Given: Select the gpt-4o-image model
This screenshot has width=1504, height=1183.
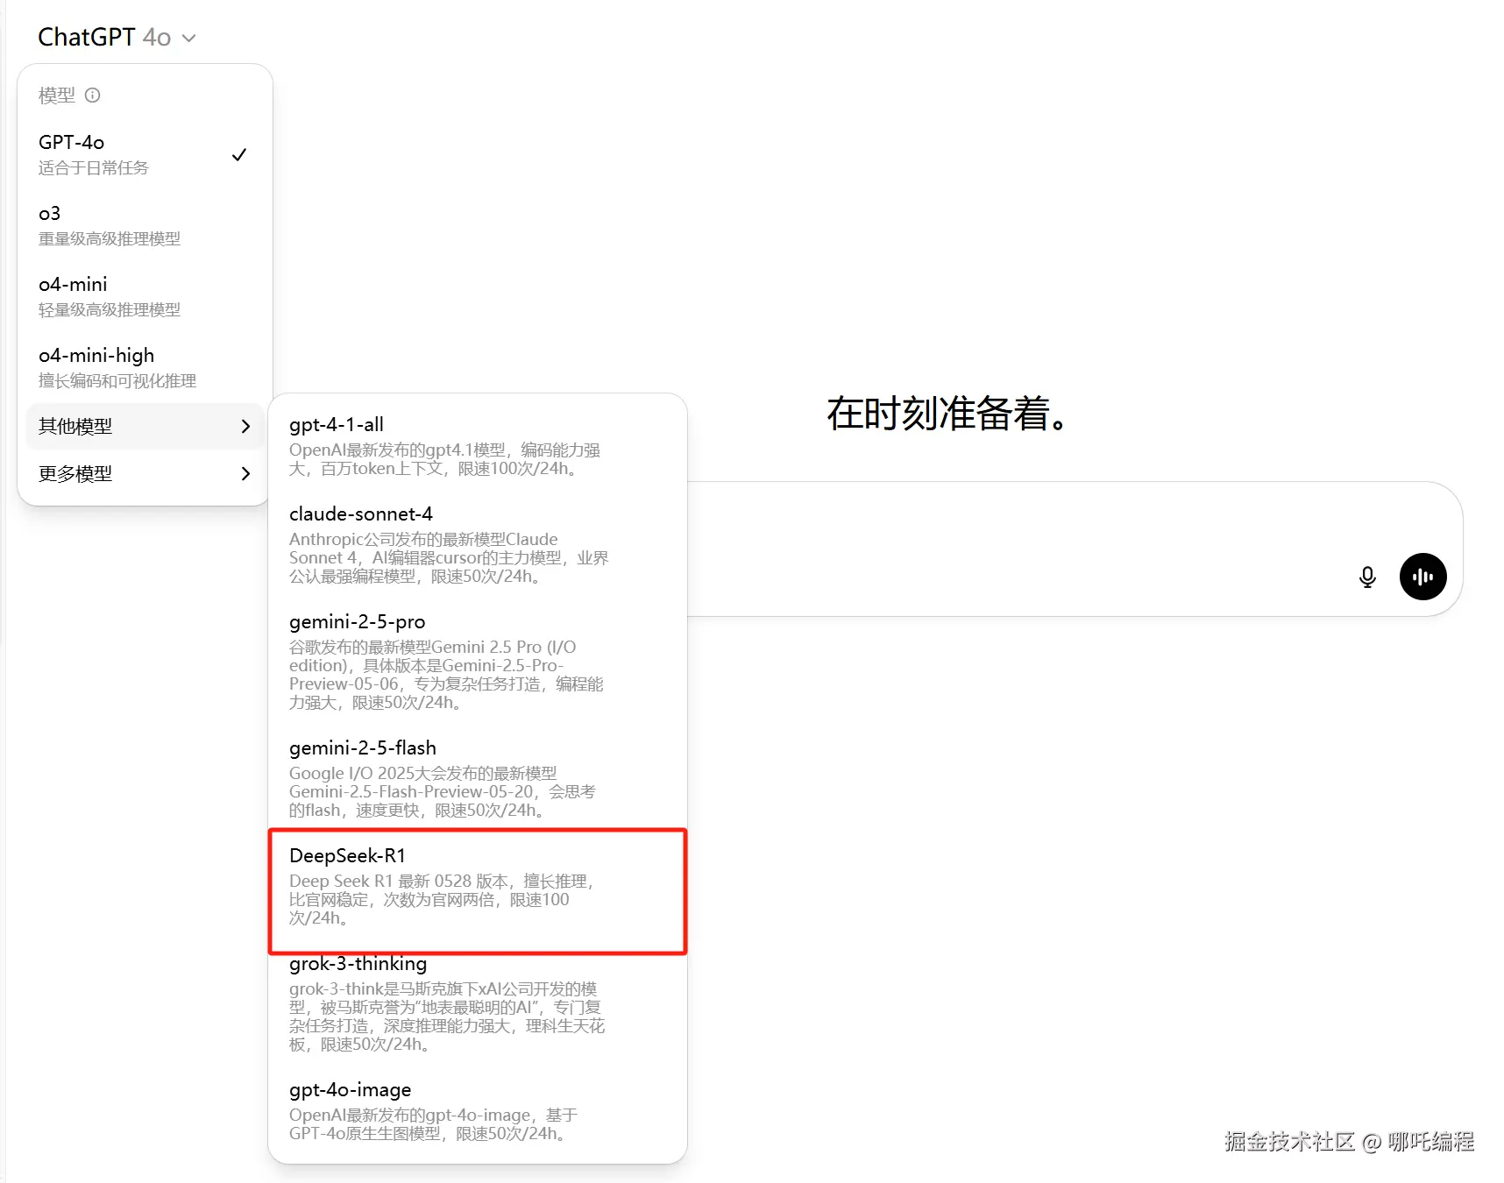Looking at the screenshot, I should click(x=478, y=1111).
